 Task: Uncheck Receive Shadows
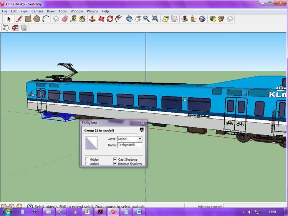[x=115, y=163]
